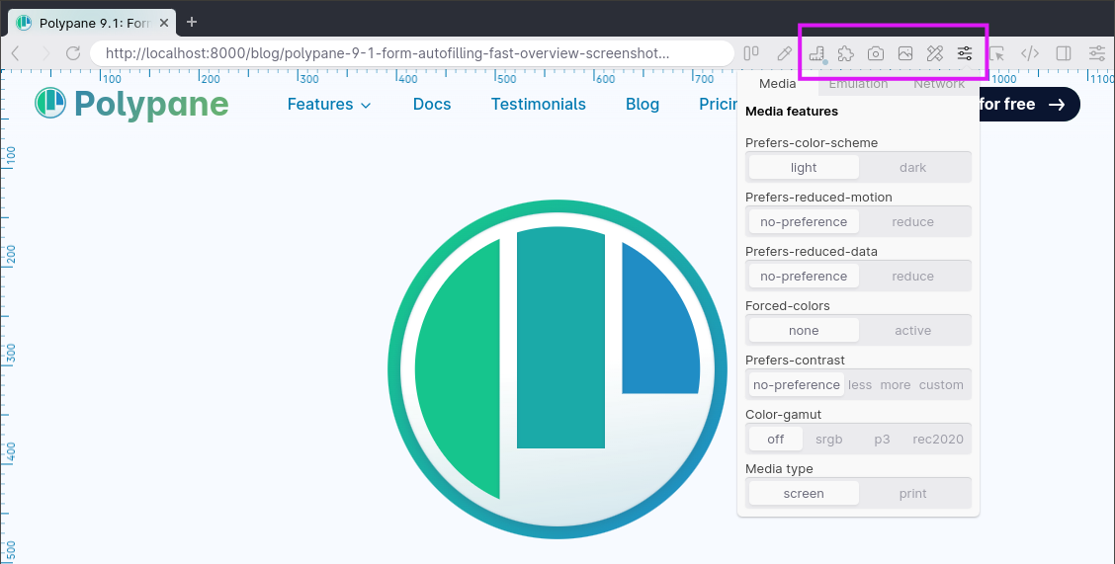Switch to the Emulation tab
This screenshot has width=1115, height=564.
pos(858,84)
